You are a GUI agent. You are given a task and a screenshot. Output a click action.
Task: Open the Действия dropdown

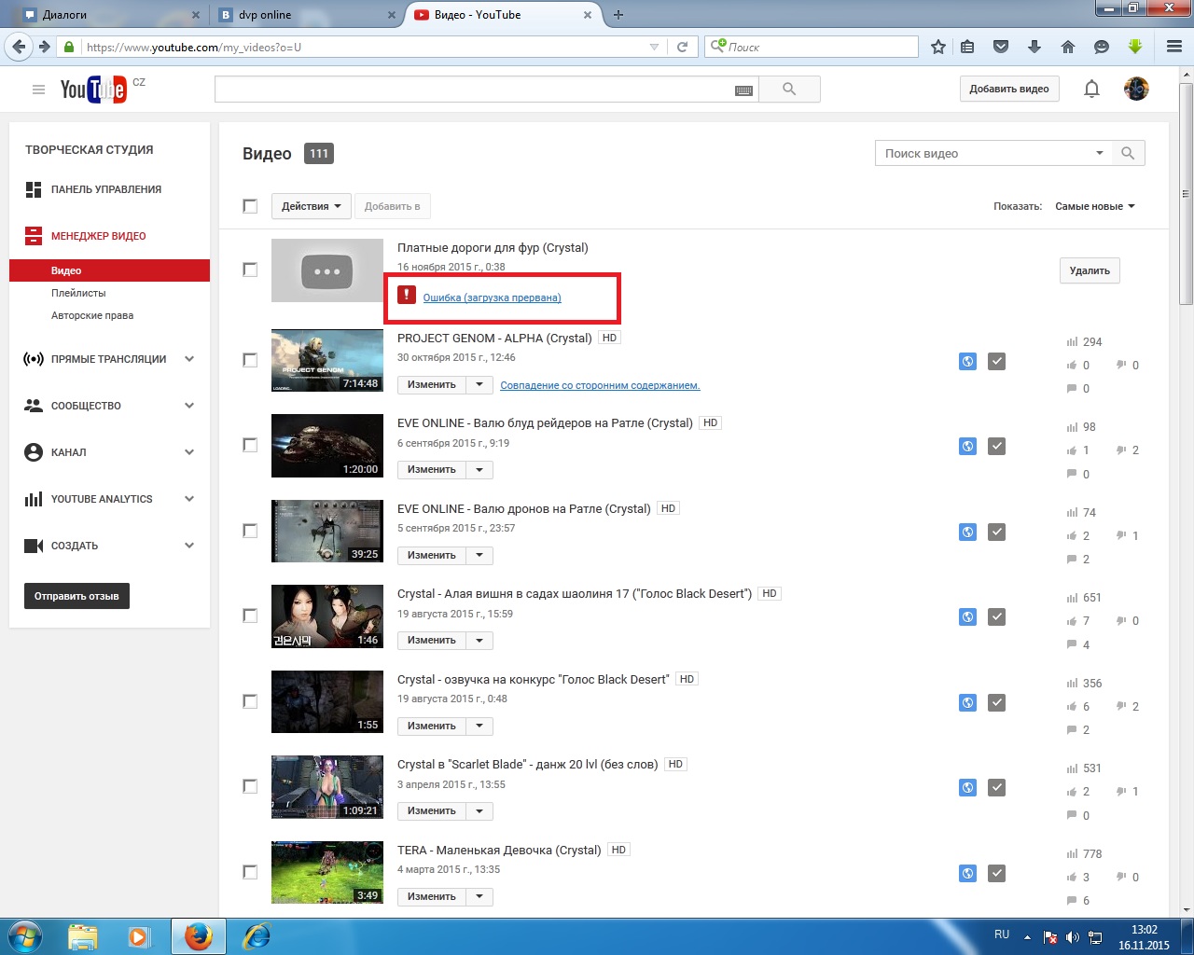[312, 206]
